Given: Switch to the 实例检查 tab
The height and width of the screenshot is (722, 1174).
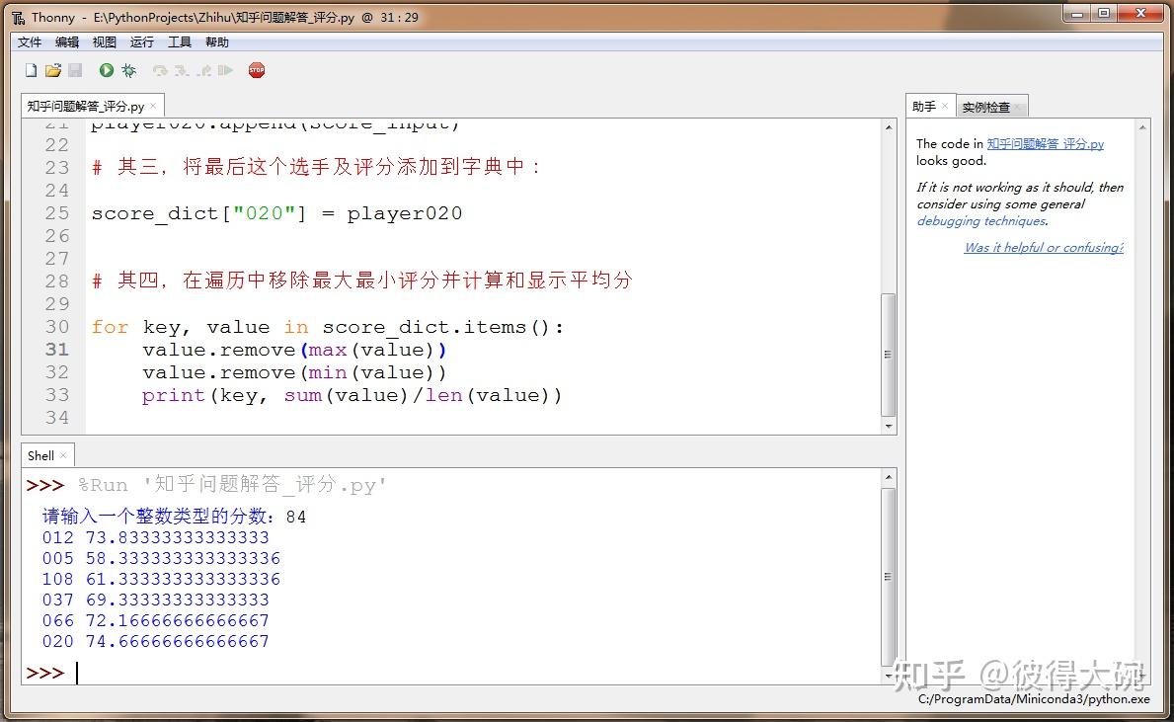Looking at the screenshot, I should click(x=986, y=107).
